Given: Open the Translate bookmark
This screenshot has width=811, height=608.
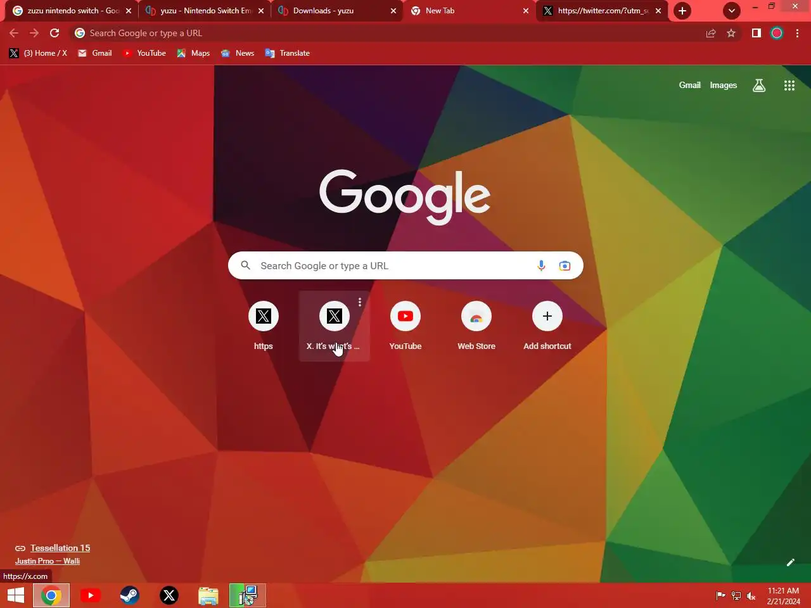Looking at the screenshot, I should [x=287, y=53].
